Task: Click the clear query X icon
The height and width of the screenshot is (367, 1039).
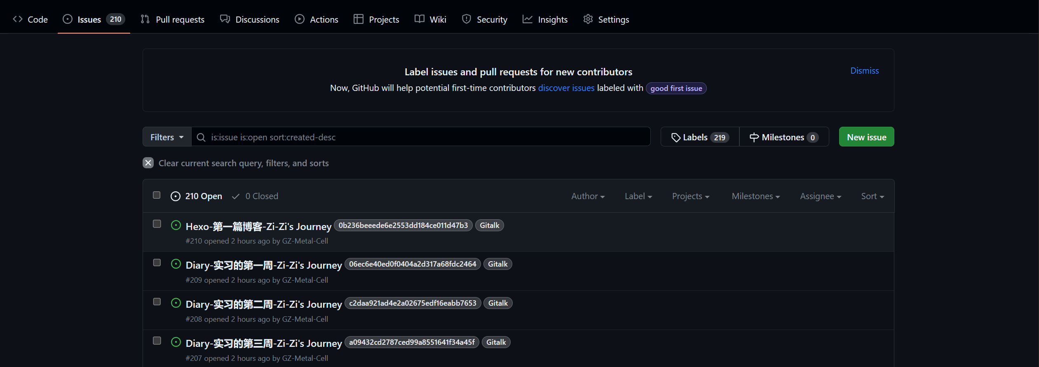Action: [148, 163]
